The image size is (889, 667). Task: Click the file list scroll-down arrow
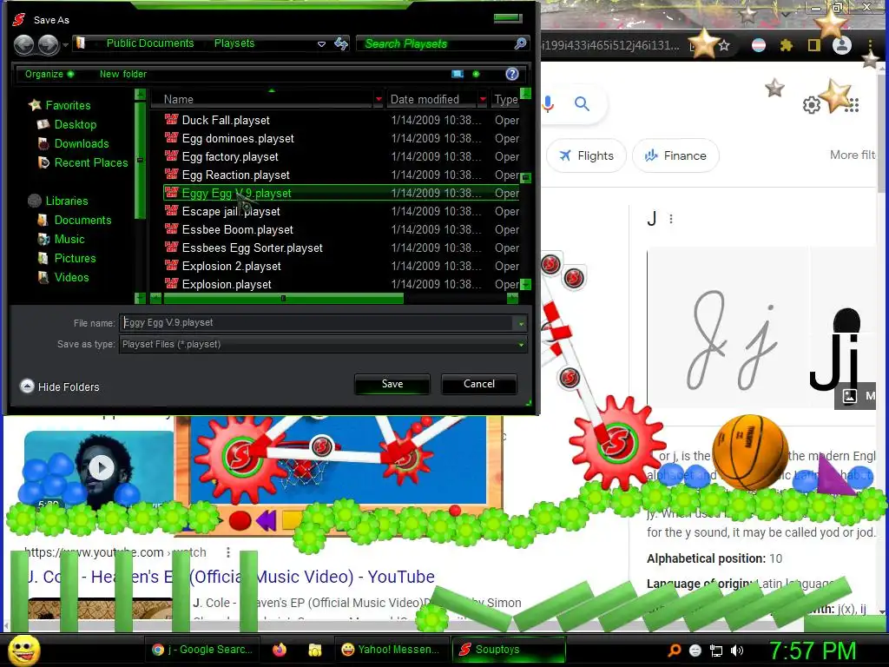pyautogui.click(x=525, y=284)
